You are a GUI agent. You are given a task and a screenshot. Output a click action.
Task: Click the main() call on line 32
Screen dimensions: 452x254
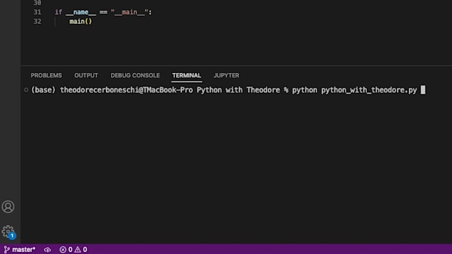[80, 21]
